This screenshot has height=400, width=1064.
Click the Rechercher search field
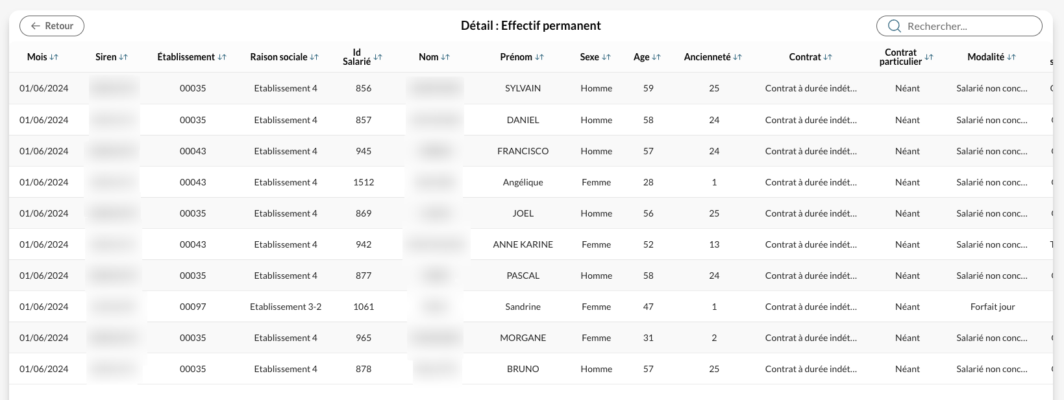[x=959, y=26]
